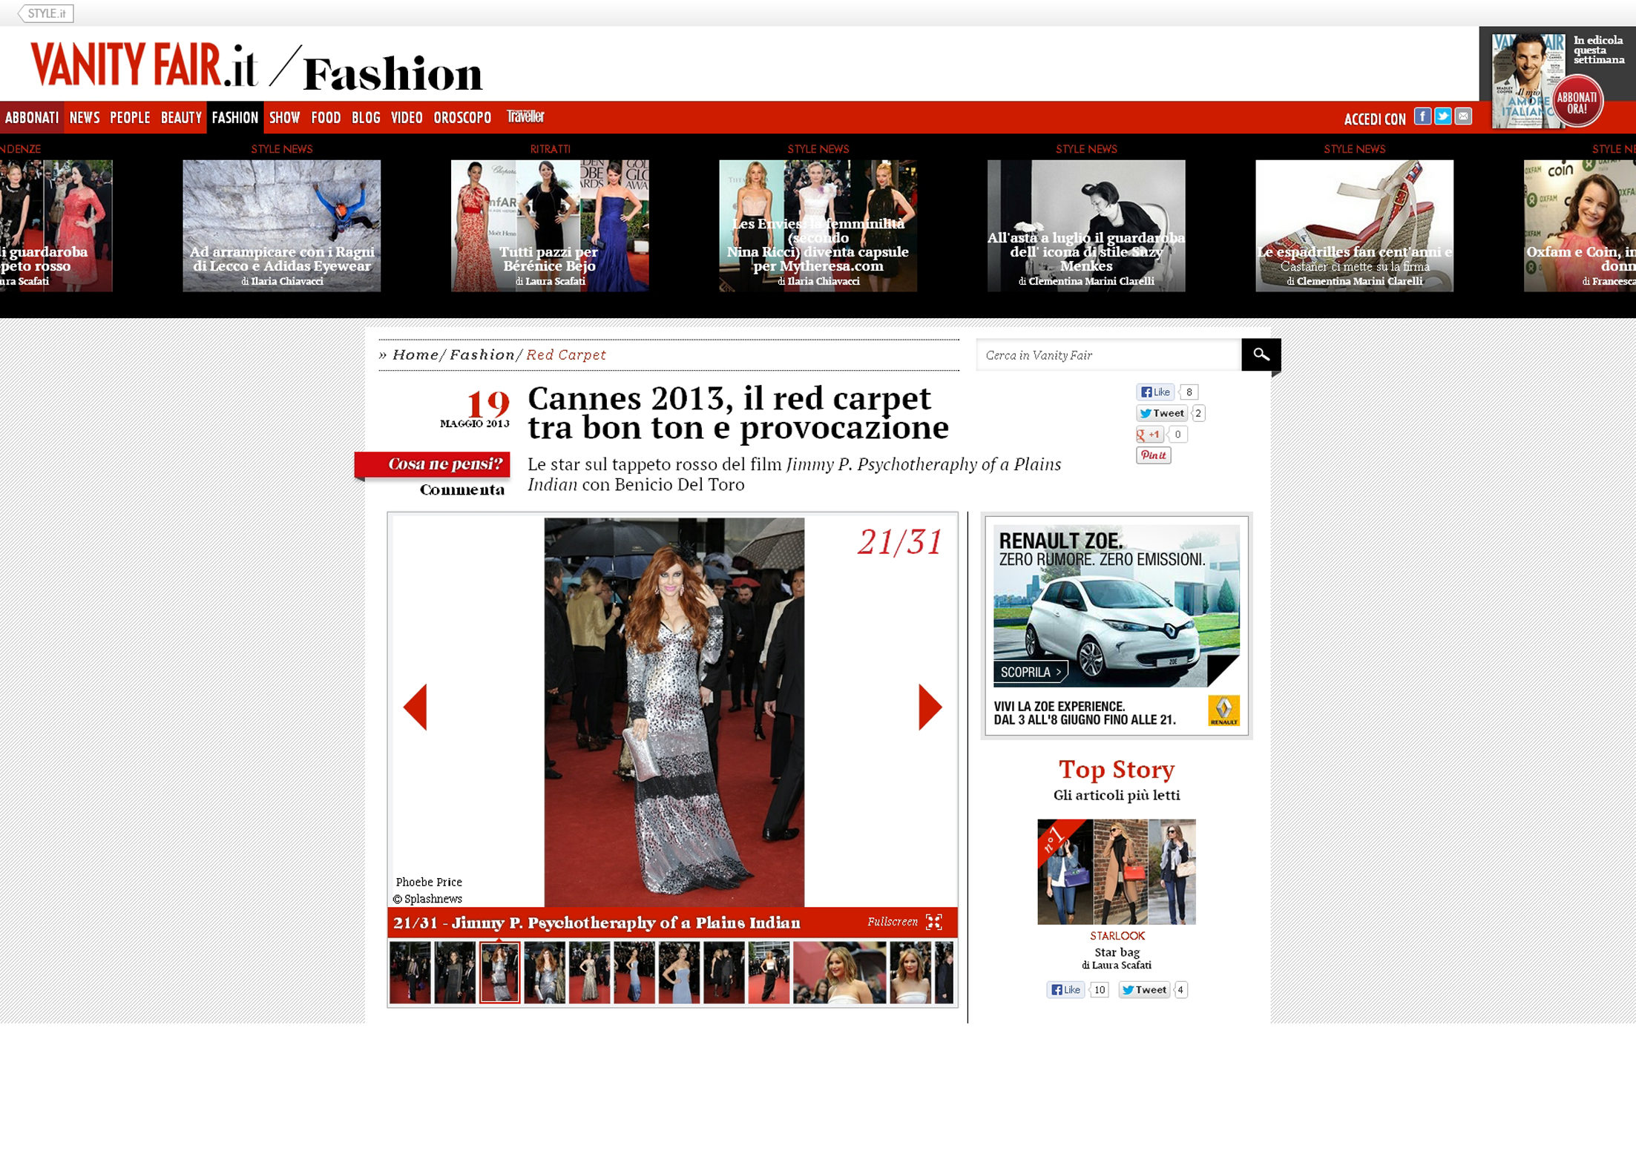1636x1168 pixels.
Task: Click Scoprila on Renault Zoe ad
Action: pos(1030,672)
